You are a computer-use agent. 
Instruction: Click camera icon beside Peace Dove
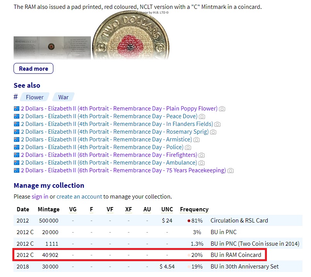(x=202, y=117)
